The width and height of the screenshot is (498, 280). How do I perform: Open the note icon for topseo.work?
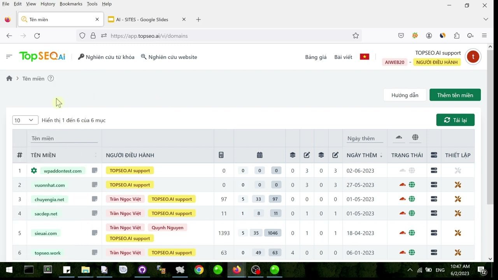pos(95,252)
